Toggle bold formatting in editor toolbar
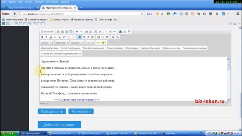Image resolution: width=242 pixels, height=136 pixels. click(42, 37)
